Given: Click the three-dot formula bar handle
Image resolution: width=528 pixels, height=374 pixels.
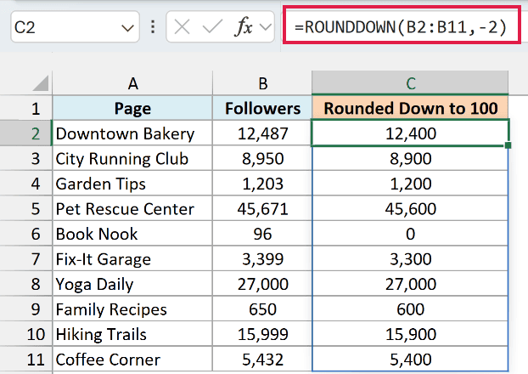Looking at the screenshot, I should (153, 27).
